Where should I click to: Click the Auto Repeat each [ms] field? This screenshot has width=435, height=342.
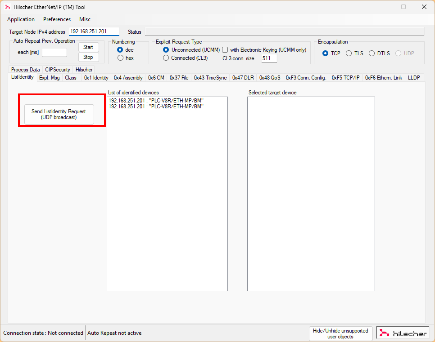[x=54, y=52]
